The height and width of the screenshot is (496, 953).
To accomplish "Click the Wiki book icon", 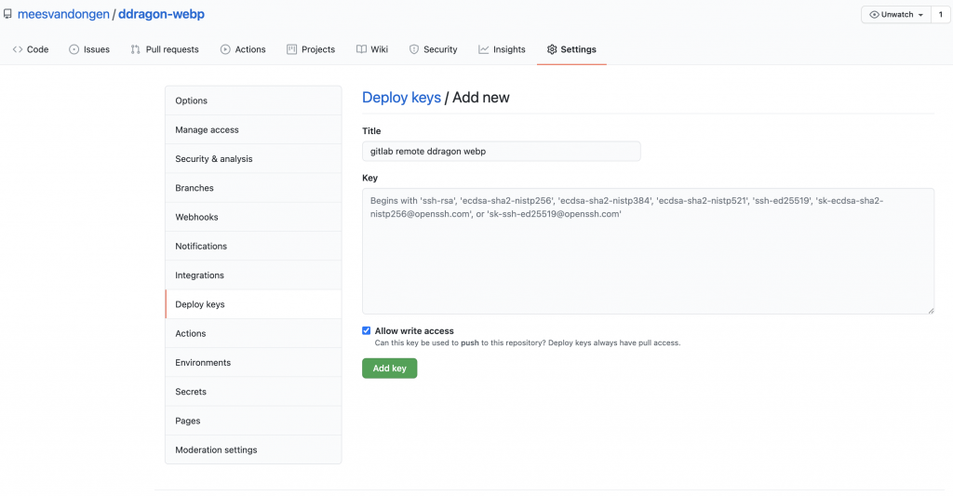I will [361, 49].
